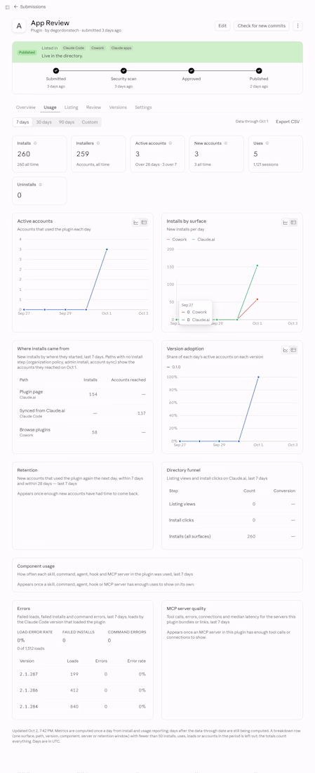Go back via the Submissions arrow
Viewport: 315px width, 773px height.
point(15,7)
